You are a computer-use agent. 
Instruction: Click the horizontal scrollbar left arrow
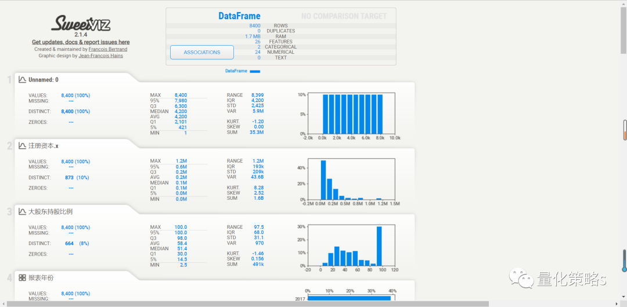[x=3, y=304]
